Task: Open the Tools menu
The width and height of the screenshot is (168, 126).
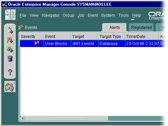Action: [x=123, y=15]
